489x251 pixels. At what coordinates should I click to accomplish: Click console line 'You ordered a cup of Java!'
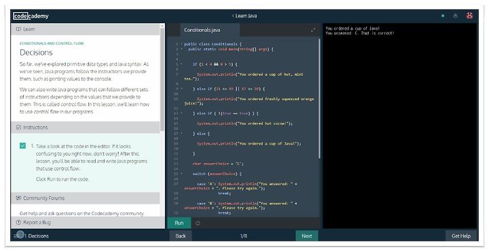pyautogui.click(x=352, y=28)
